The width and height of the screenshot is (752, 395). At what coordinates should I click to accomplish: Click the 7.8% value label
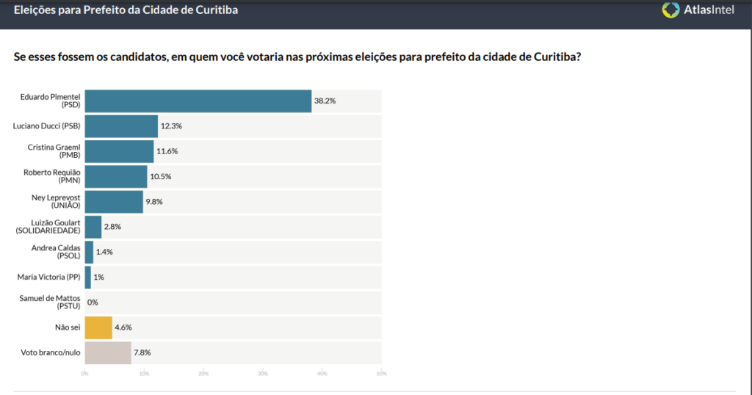click(142, 352)
